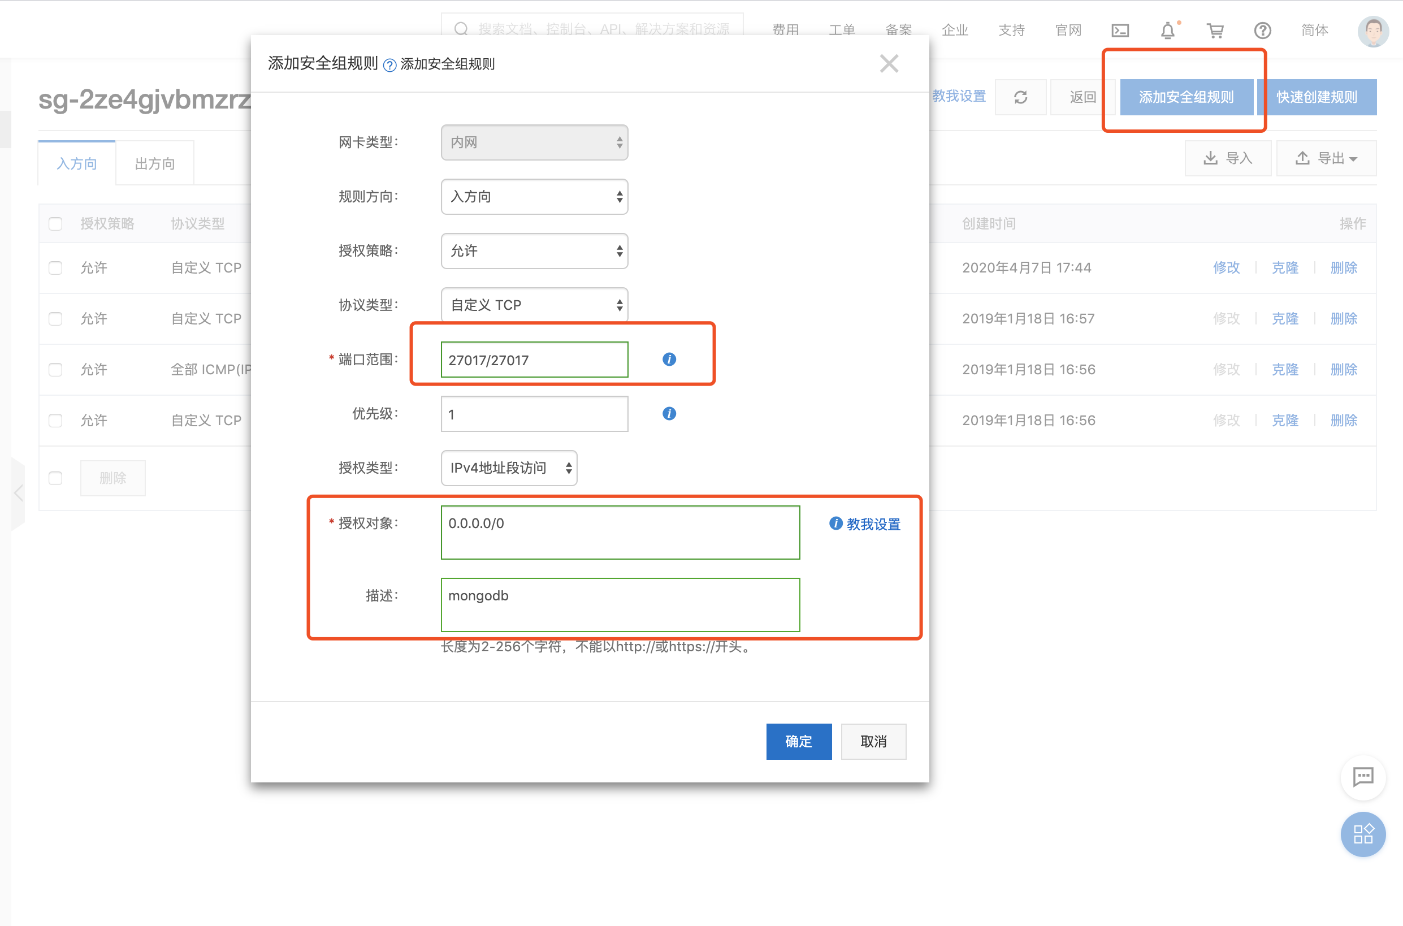Check the last 自定义 TCP row checkbox

pyautogui.click(x=55, y=421)
